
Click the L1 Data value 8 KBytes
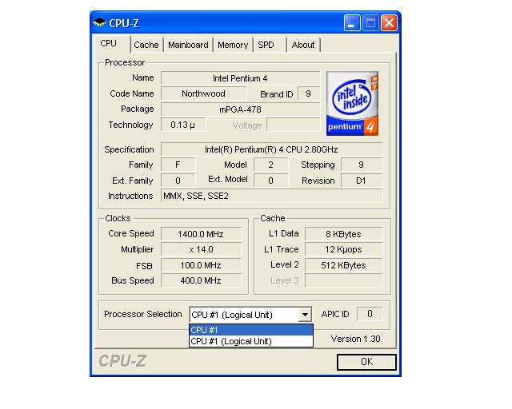coord(343,234)
